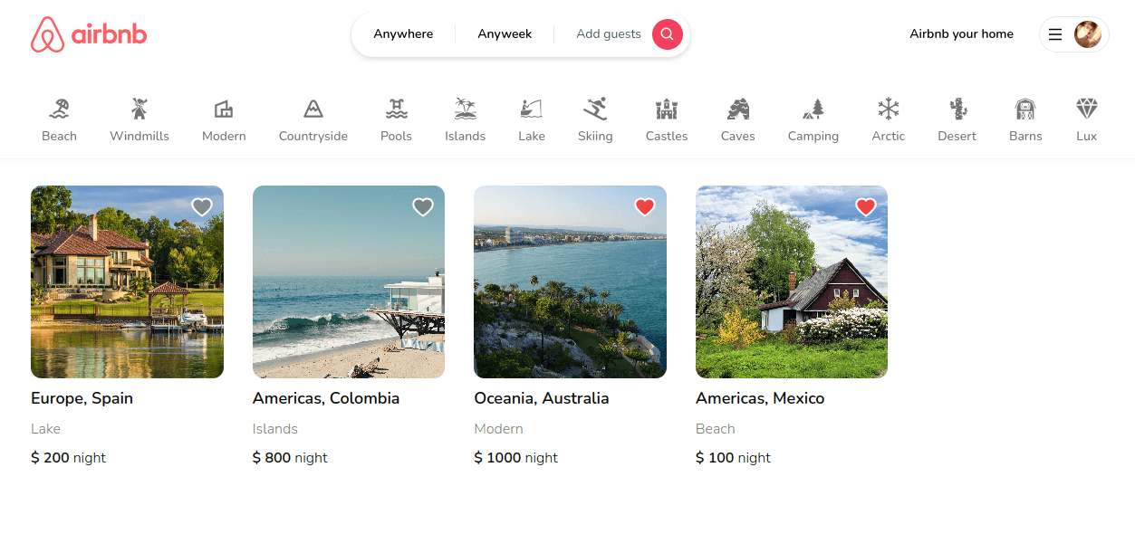Select the Skiing category icon
Viewport: 1135px width, 534px height.
tap(595, 109)
